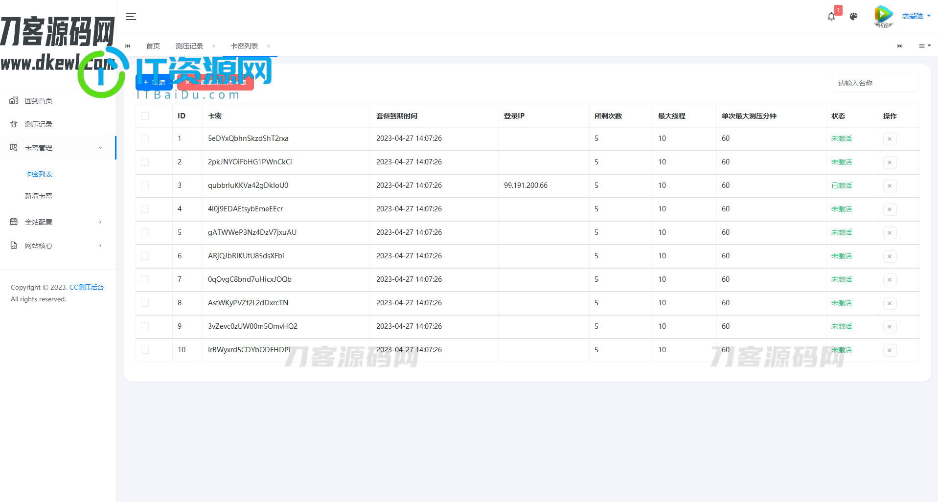
Task: Open the CC测压后台 footer link
Action: [x=87, y=287]
